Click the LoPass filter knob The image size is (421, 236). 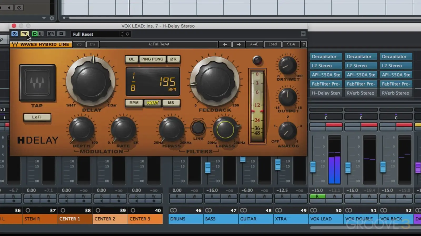tap(225, 129)
